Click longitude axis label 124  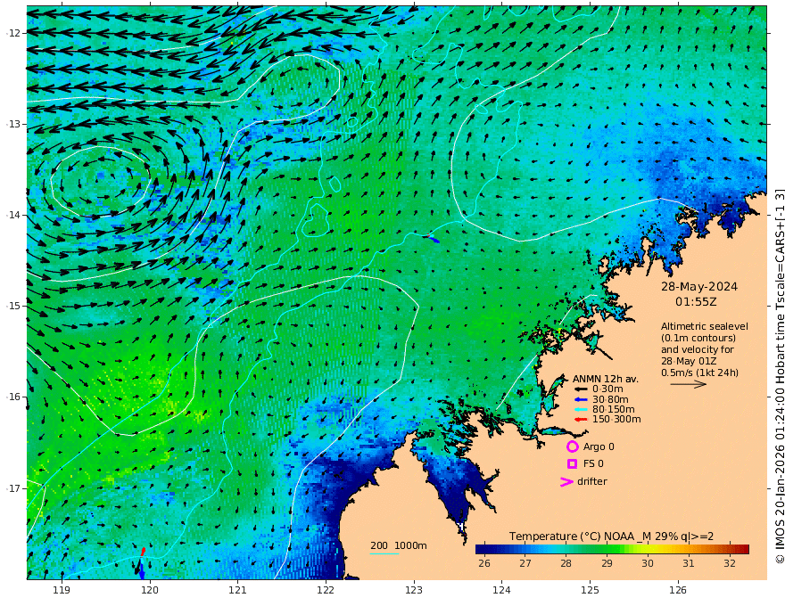tap(501, 590)
